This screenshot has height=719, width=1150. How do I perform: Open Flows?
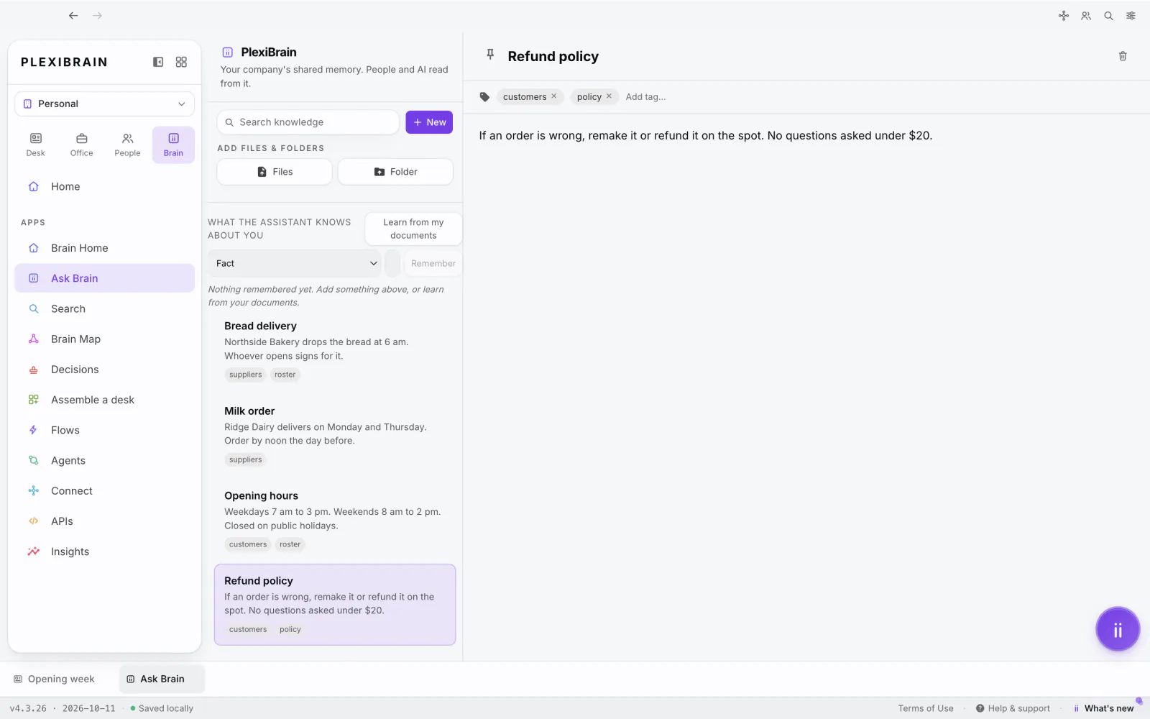pyautogui.click(x=104, y=430)
